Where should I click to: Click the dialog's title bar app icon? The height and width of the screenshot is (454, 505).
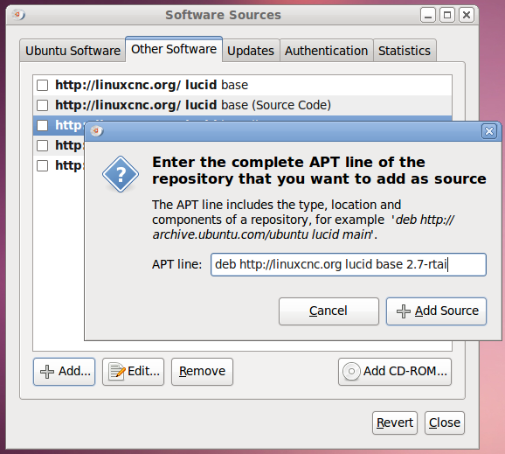click(x=96, y=131)
